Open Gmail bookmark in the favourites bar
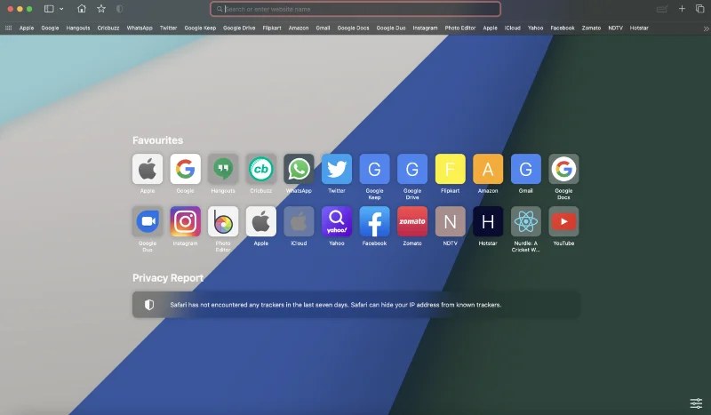 323,28
